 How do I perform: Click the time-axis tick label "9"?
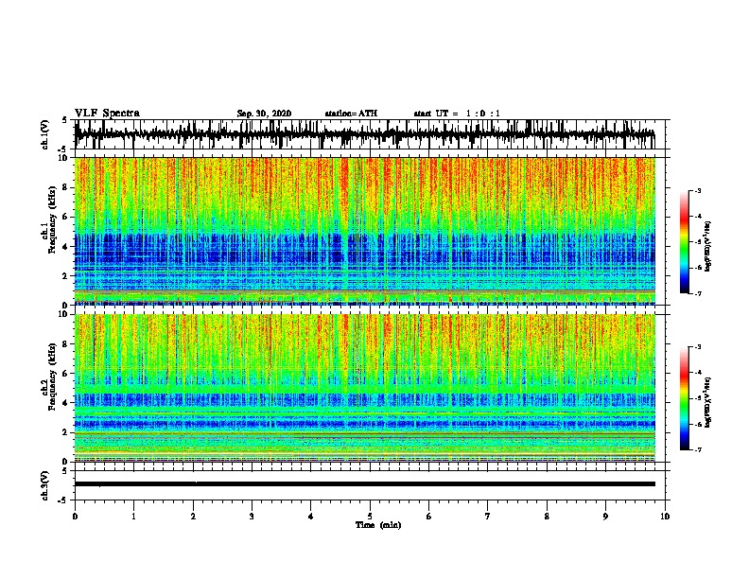click(605, 517)
